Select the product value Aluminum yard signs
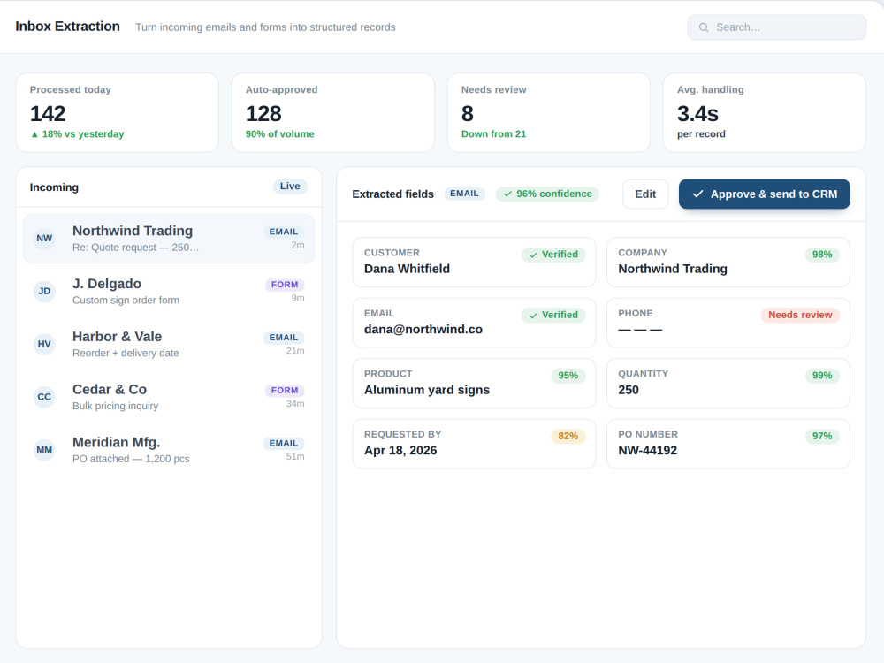Viewport: 884px width, 663px height. (x=427, y=390)
